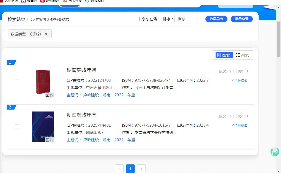Open the blue 湖南廉政年鉴 book cover
281x174 pixels.
point(43,127)
